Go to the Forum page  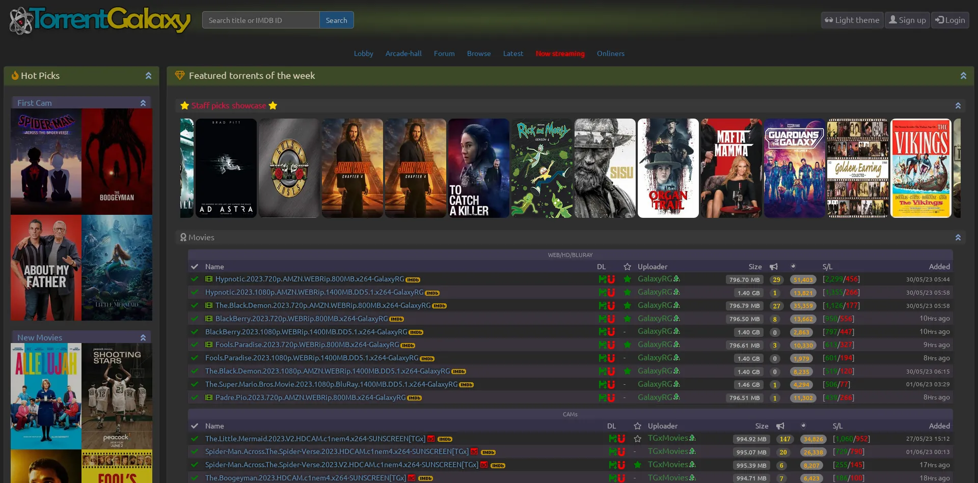point(444,53)
